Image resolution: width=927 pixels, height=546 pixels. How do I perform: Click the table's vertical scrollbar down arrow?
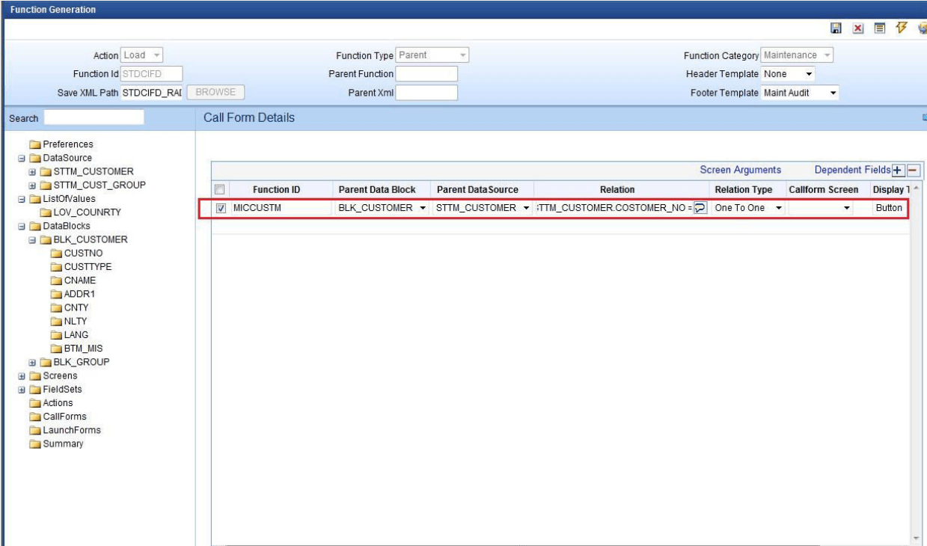pos(916,539)
